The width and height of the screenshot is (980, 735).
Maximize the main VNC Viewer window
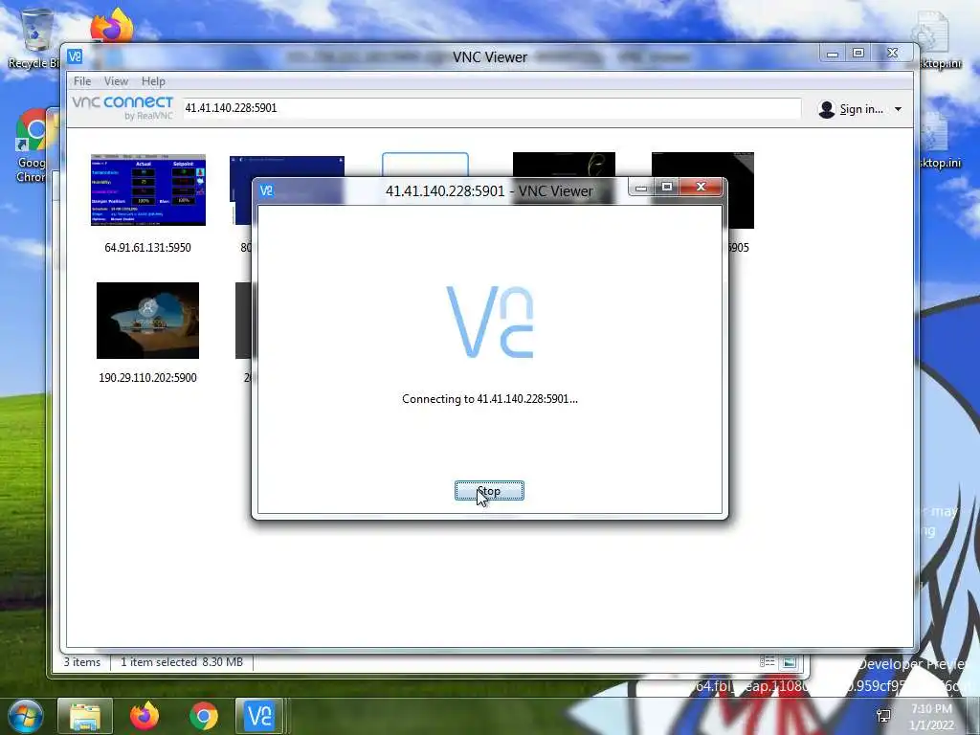(858, 54)
